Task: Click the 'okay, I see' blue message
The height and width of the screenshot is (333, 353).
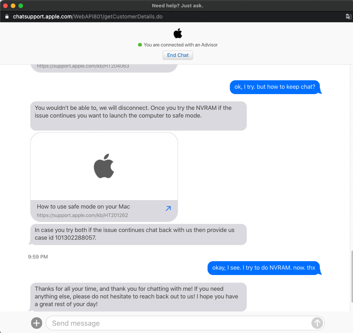Action: point(264,268)
